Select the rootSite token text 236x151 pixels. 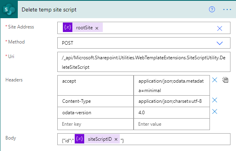(x=84, y=28)
